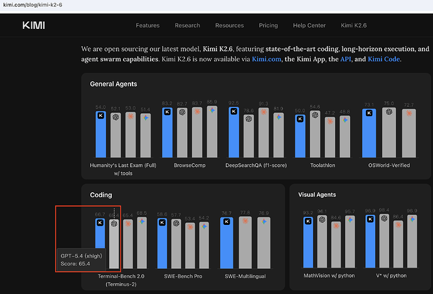Click the Claude icon on the SWE-Multilingual bar
Screen dimensions: 433x294
[245, 220]
